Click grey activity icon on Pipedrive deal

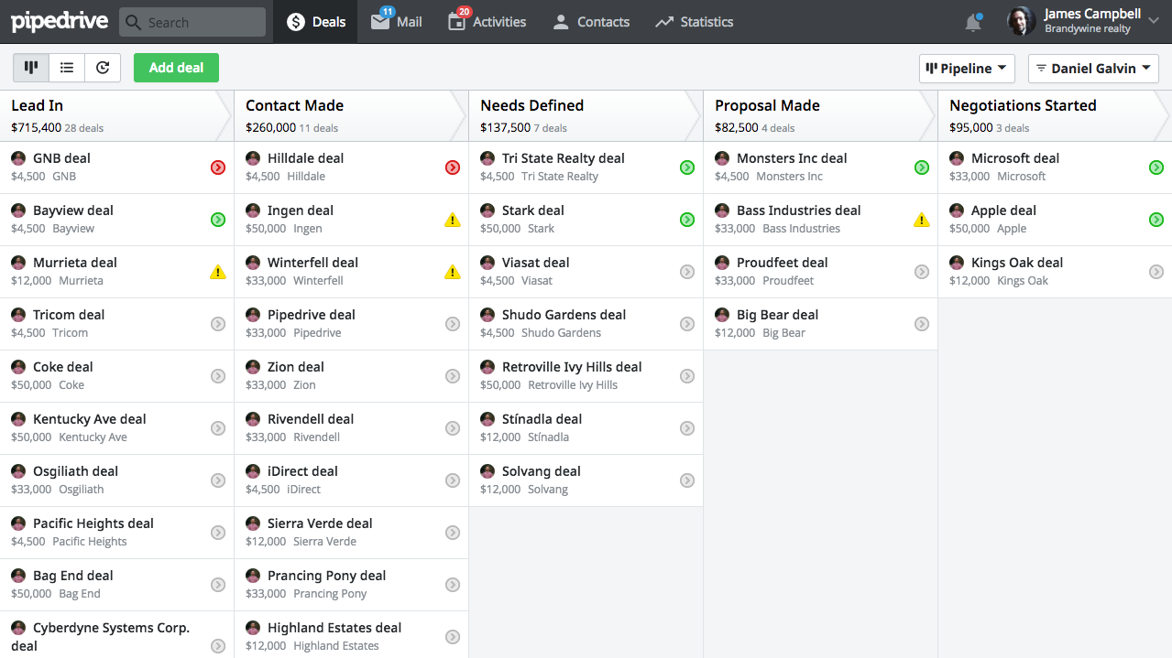(453, 324)
